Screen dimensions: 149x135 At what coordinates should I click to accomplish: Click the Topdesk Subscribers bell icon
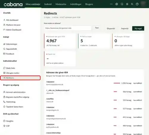point(4,107)
